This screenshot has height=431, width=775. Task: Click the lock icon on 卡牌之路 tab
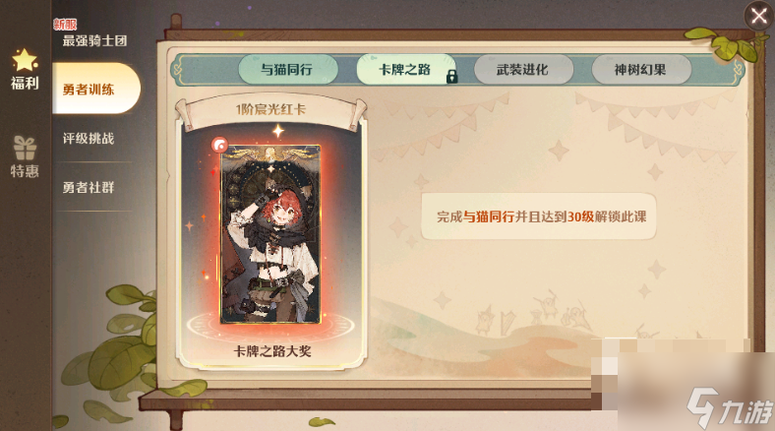coord(451,77)
